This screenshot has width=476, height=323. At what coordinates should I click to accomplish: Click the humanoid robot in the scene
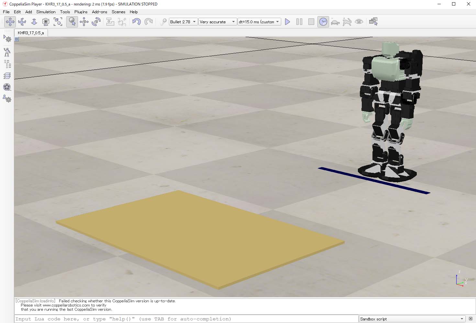pos(390,111)
